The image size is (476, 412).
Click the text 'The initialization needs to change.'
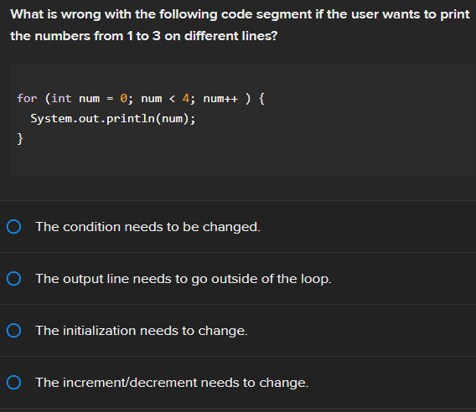(x=142, y=331)
